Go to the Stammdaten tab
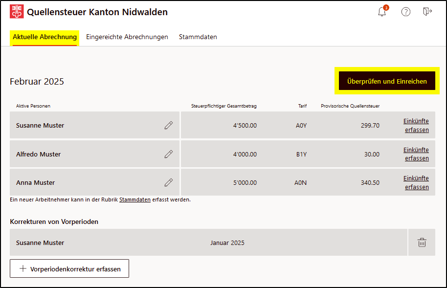This screenshot has height=288, width=447. [x=198, y=37]
